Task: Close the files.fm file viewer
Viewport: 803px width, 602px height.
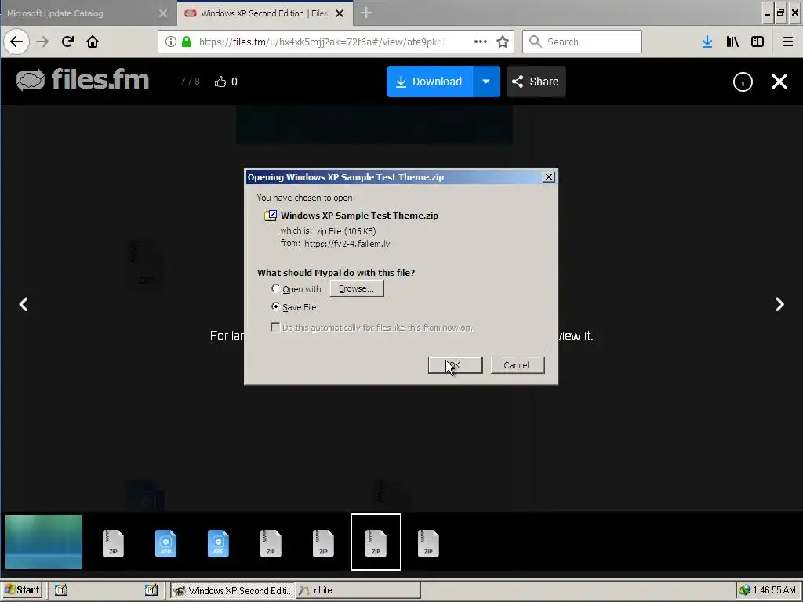Action: (779, 82)
